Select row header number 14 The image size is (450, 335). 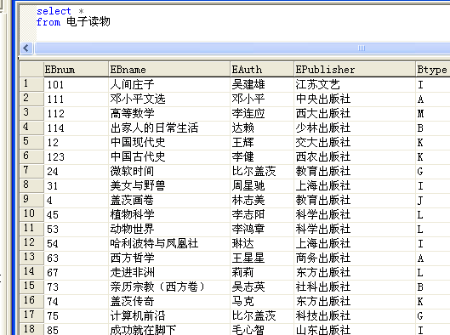click(x=31, y=272)
